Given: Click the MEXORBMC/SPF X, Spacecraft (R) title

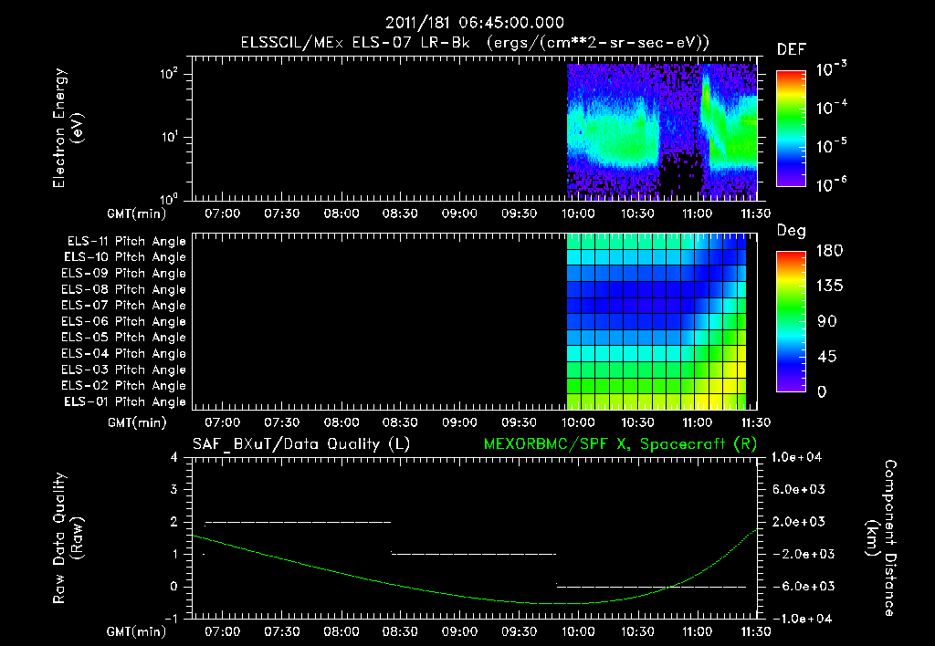Looking at the screenshot, I should point(620,444).
